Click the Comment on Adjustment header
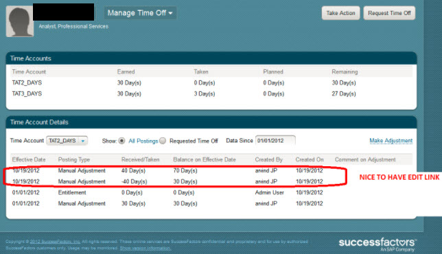 click(x=365, y=159)
